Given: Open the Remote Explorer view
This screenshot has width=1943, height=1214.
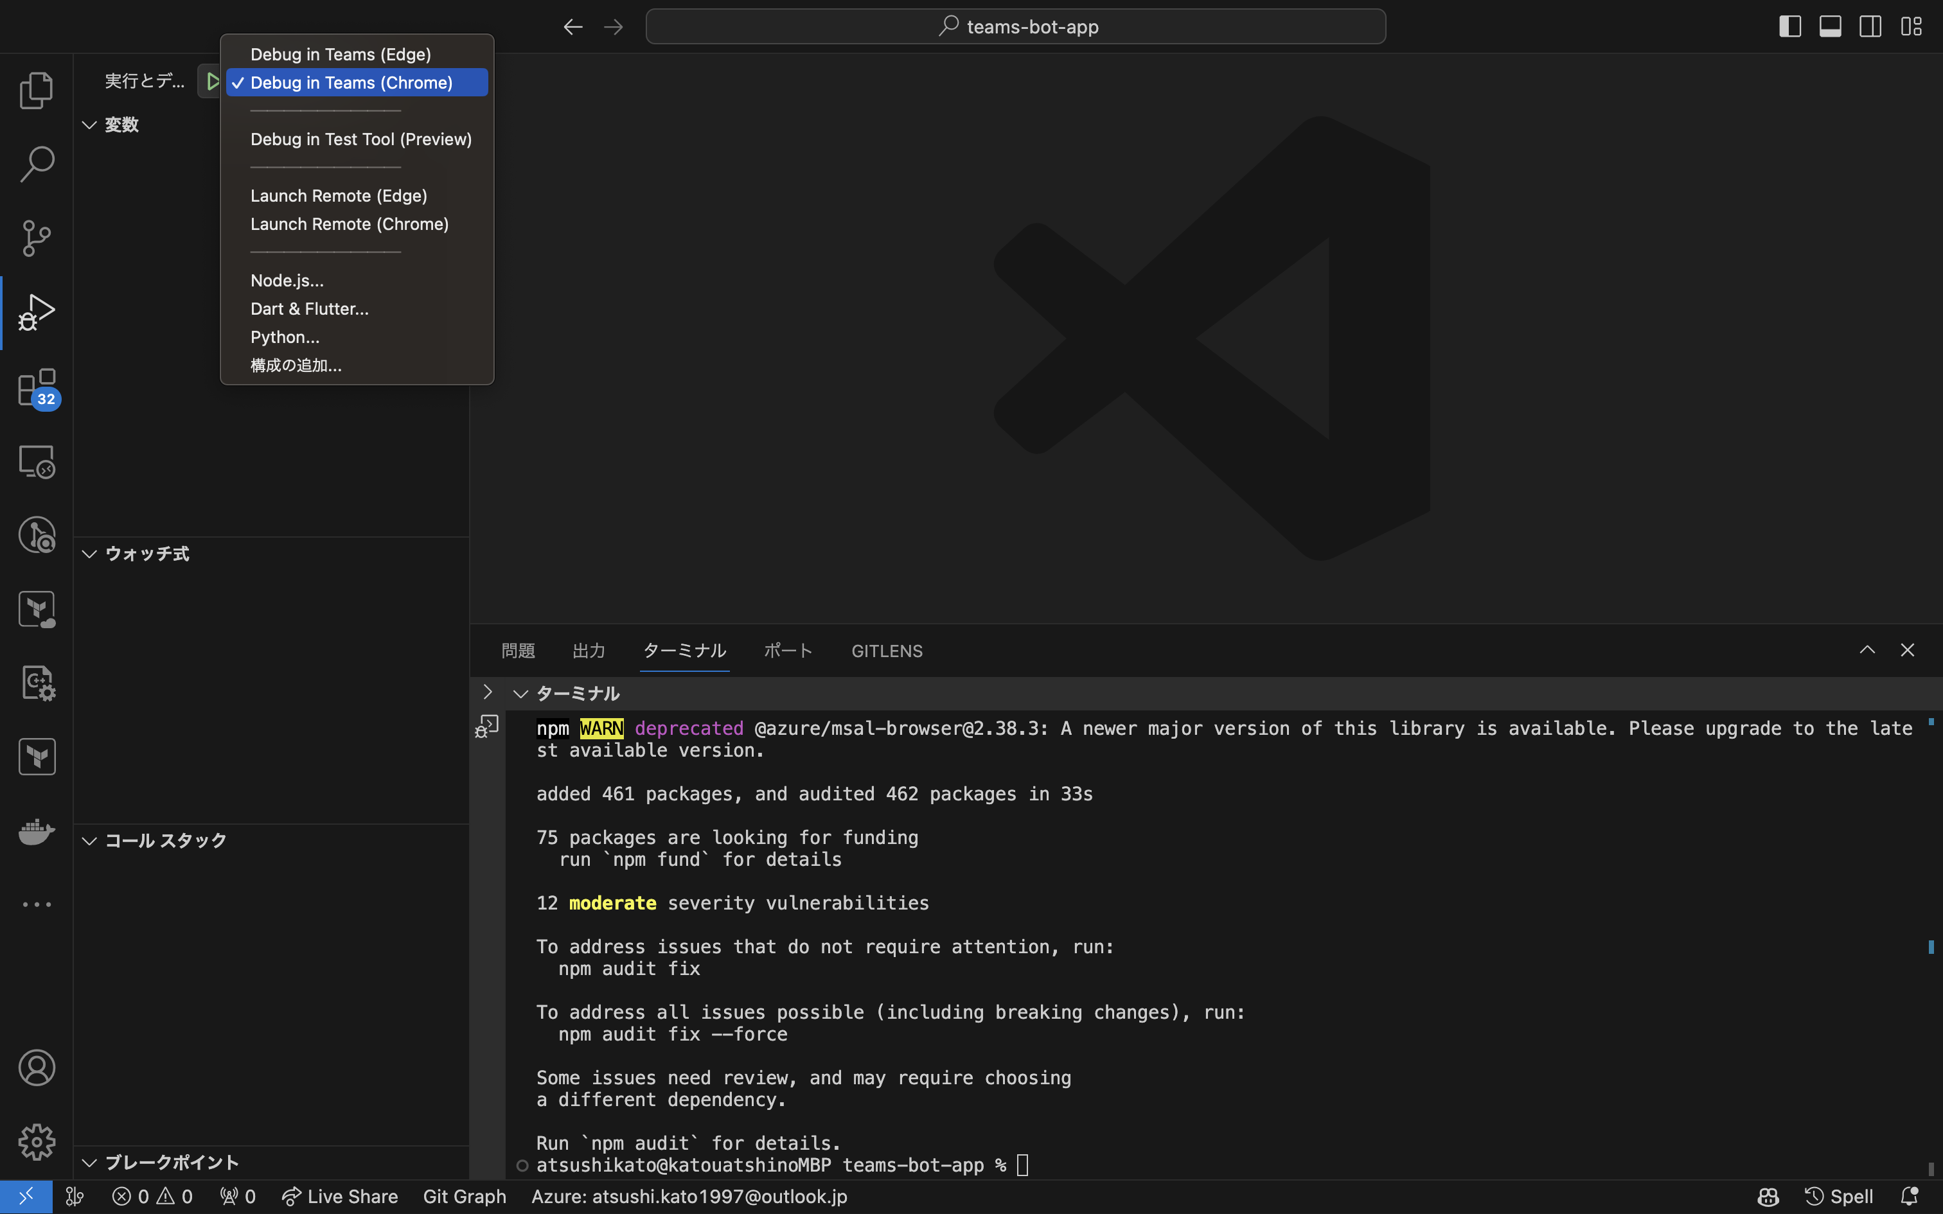Looking at the screenshot, I should click(x=36, y=462).
